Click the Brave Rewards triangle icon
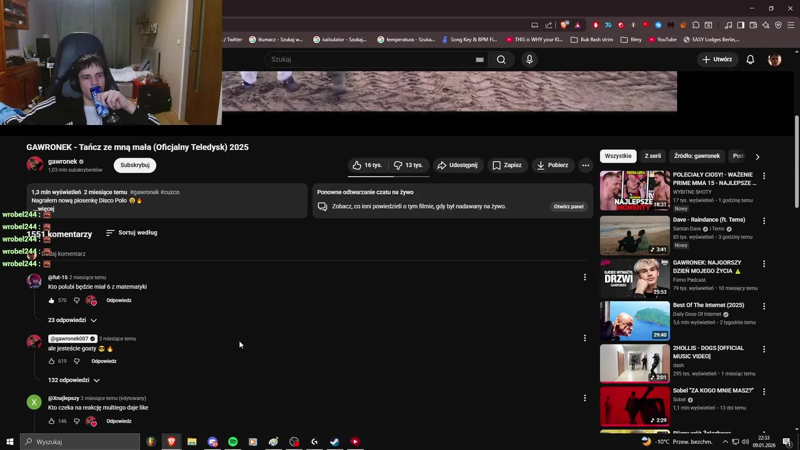This screenshot has width=800, height=450. pyautogui.click(x=577, y=25)
